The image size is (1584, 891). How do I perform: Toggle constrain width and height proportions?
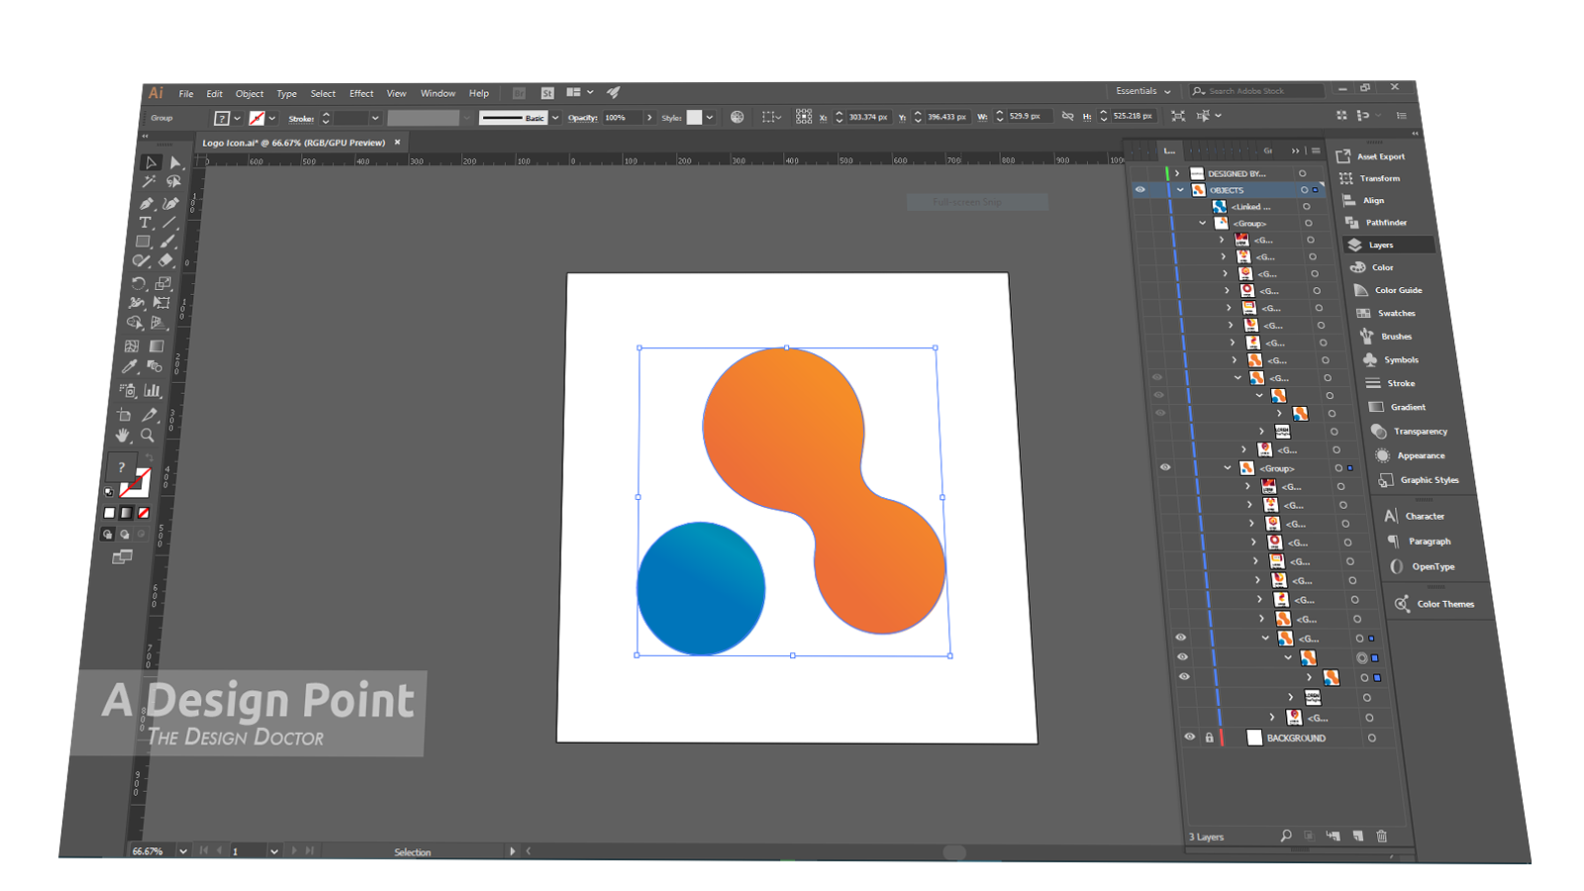pos(1067,116)
